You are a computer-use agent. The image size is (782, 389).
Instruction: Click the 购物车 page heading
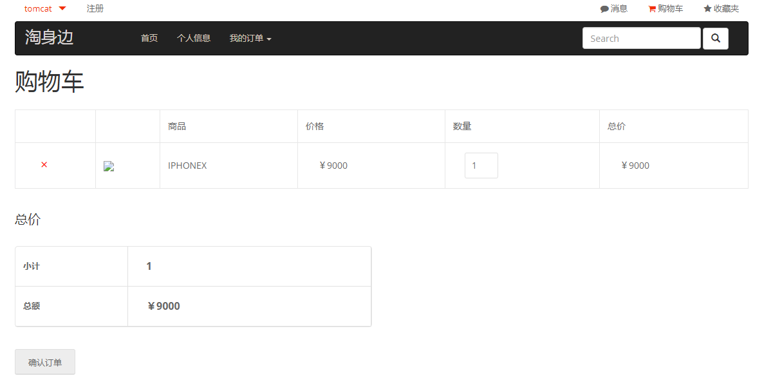(50, 82)
